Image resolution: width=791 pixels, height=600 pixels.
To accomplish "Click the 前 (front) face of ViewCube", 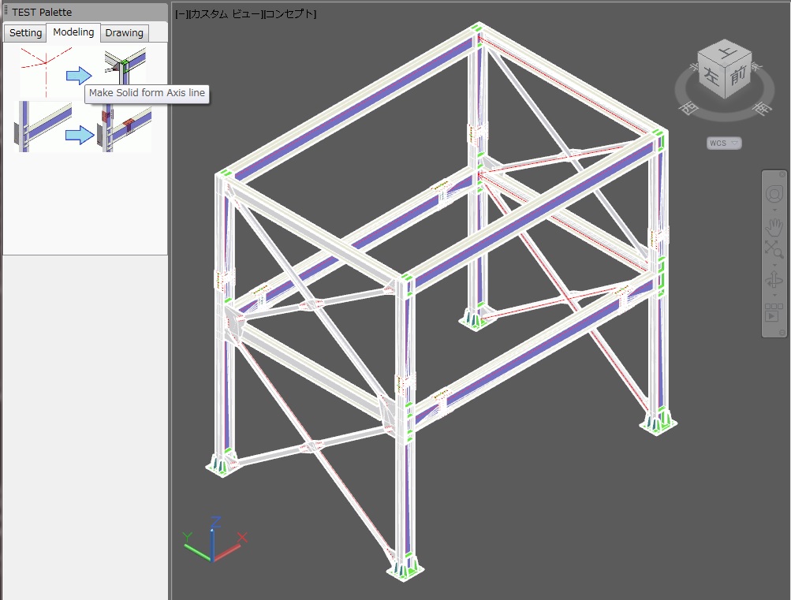I will point(737,76).
